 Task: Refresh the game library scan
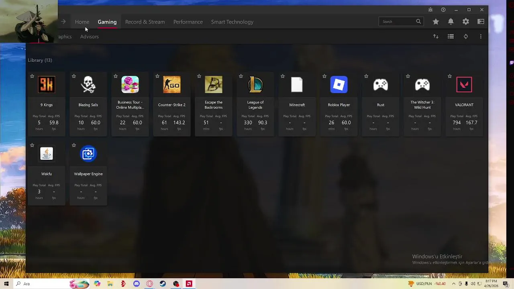tap(466, 37)
